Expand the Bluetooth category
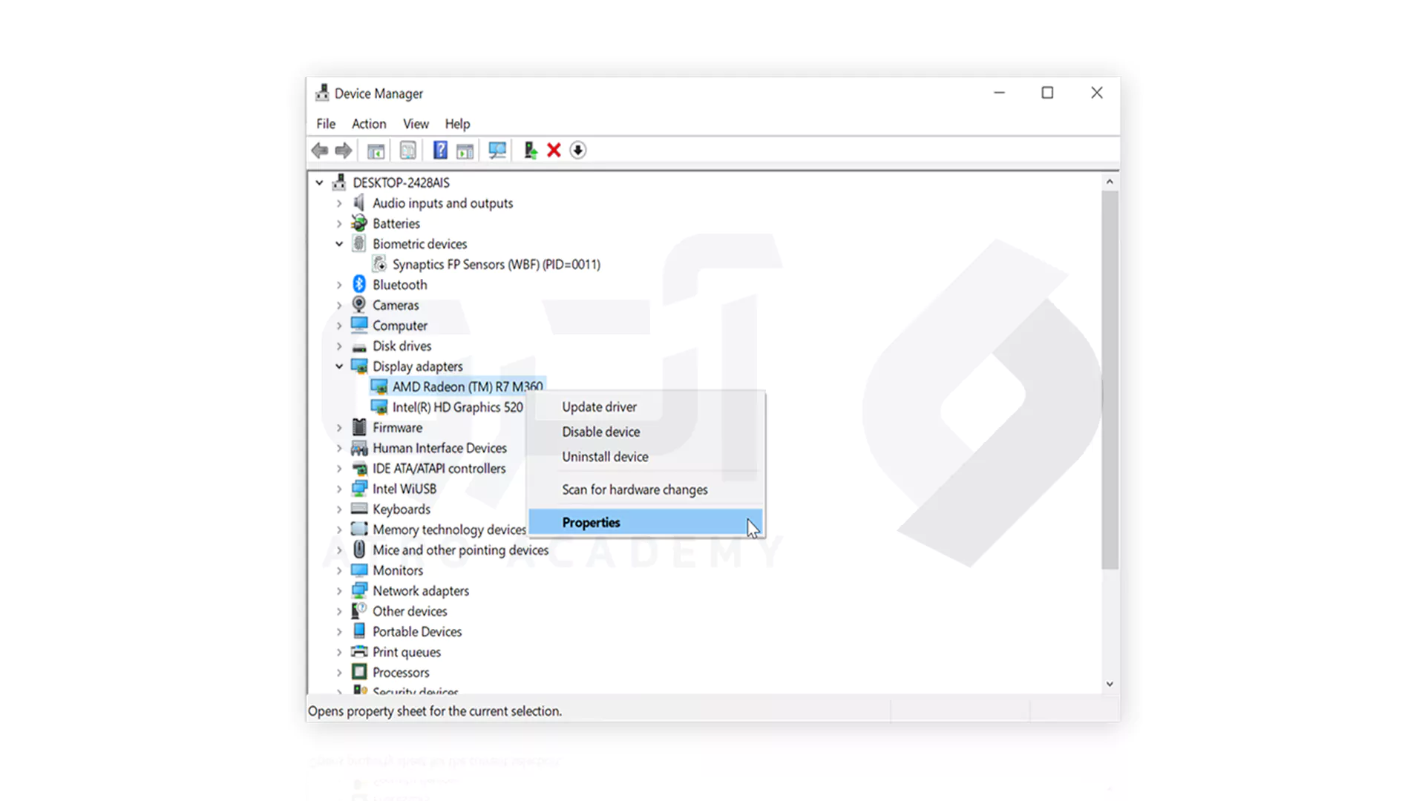Viewport: 1425px width, 801px height. pyautogui.click(x=339, y=285)
